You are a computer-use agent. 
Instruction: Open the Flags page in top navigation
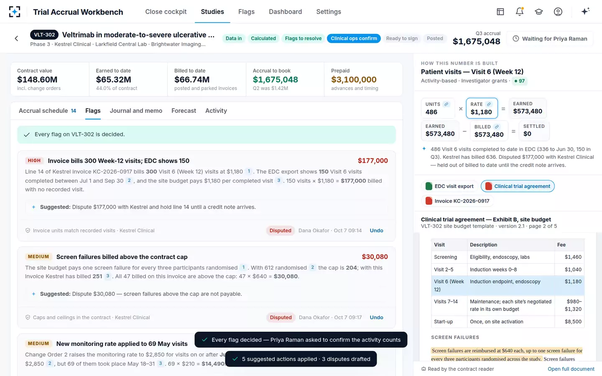point(246,12)
